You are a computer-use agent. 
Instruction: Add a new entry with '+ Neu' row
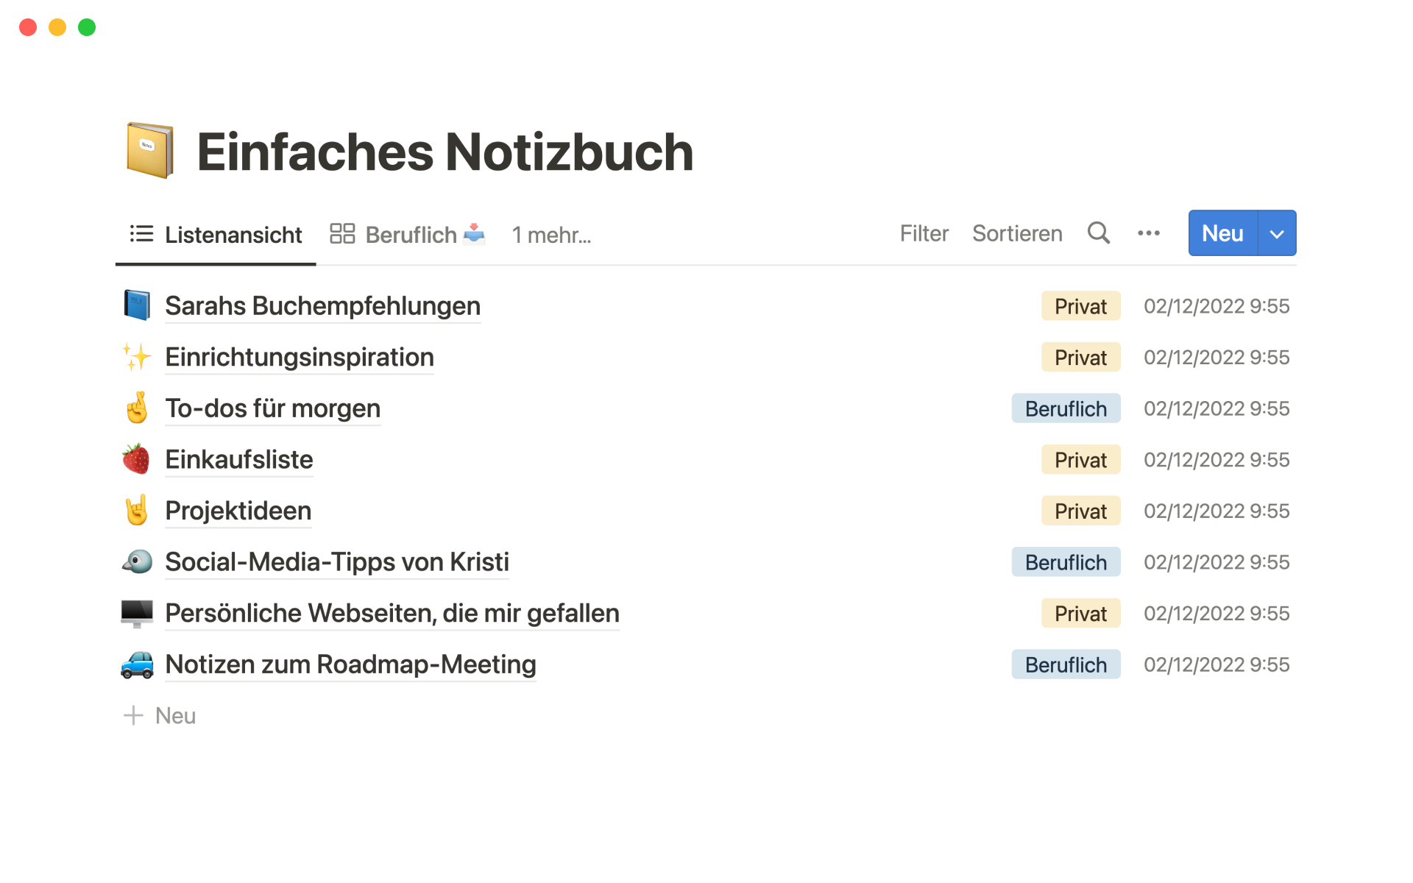160,715
